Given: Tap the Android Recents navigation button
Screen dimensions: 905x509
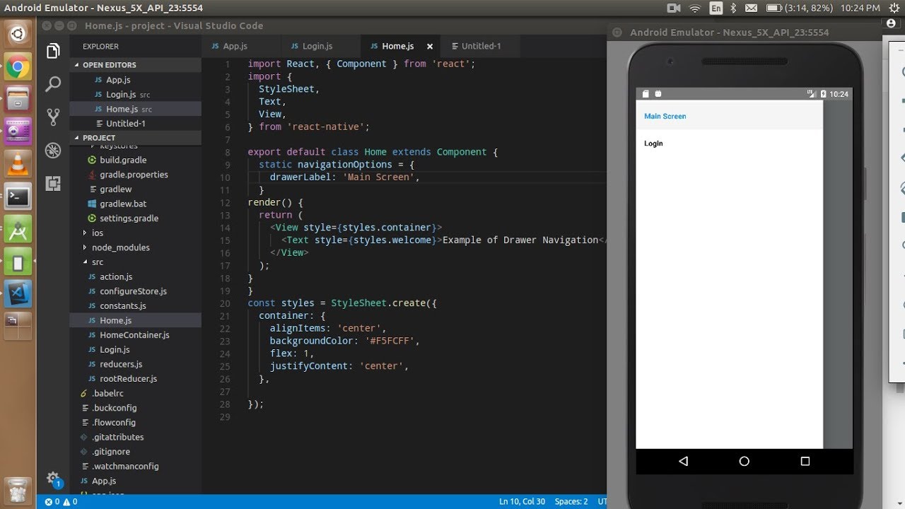Looking at the screenshot, I should pyautogui.click(x=805, y=461).
